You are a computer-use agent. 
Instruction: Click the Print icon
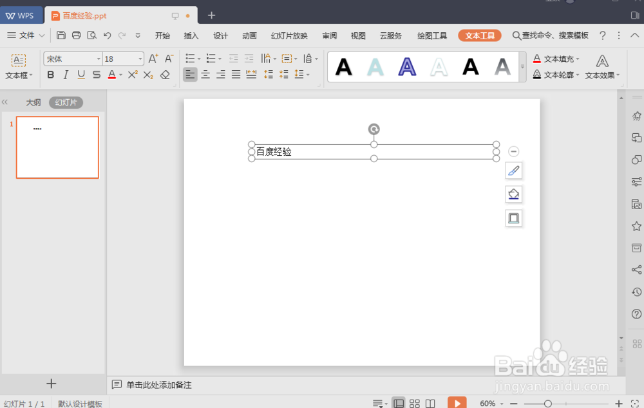[77, 35]
